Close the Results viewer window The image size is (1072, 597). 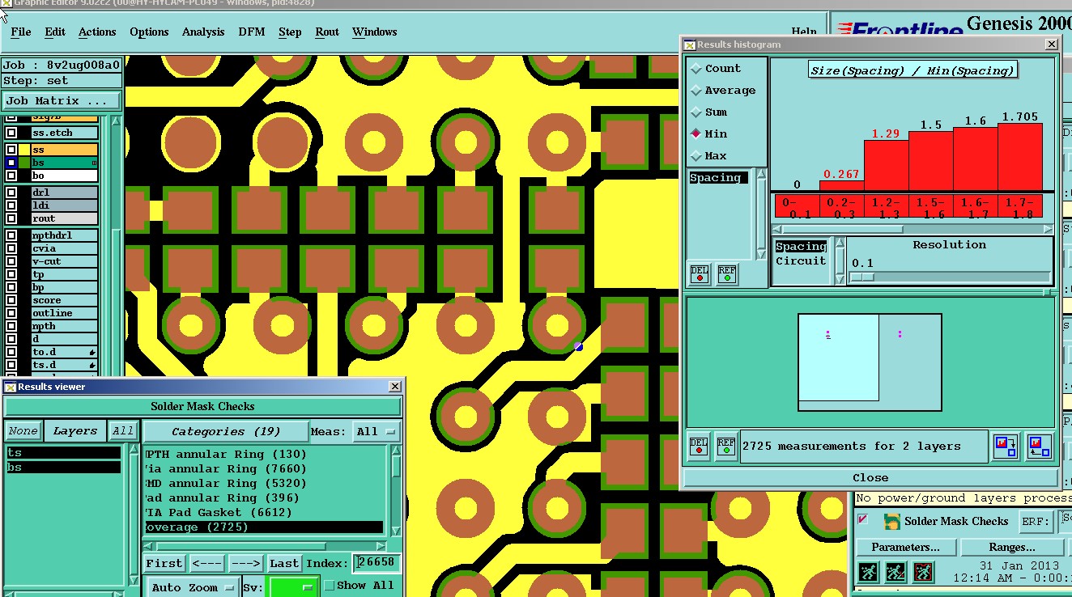pos(394,387)
